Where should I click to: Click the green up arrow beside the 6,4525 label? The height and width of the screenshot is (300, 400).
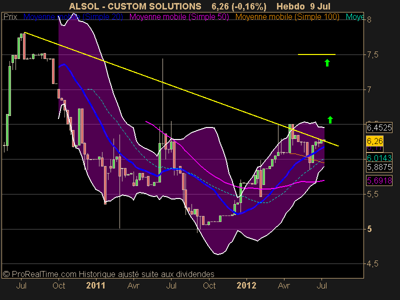point(330,119)
